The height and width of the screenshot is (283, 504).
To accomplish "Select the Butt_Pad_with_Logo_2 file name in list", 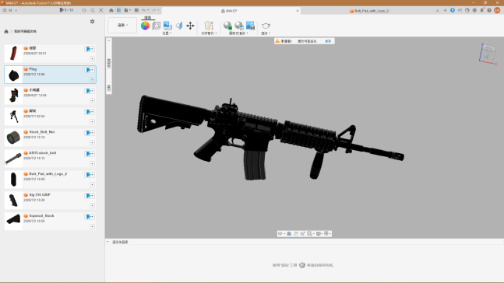I will pyautogui.click(x=48, y=174).
